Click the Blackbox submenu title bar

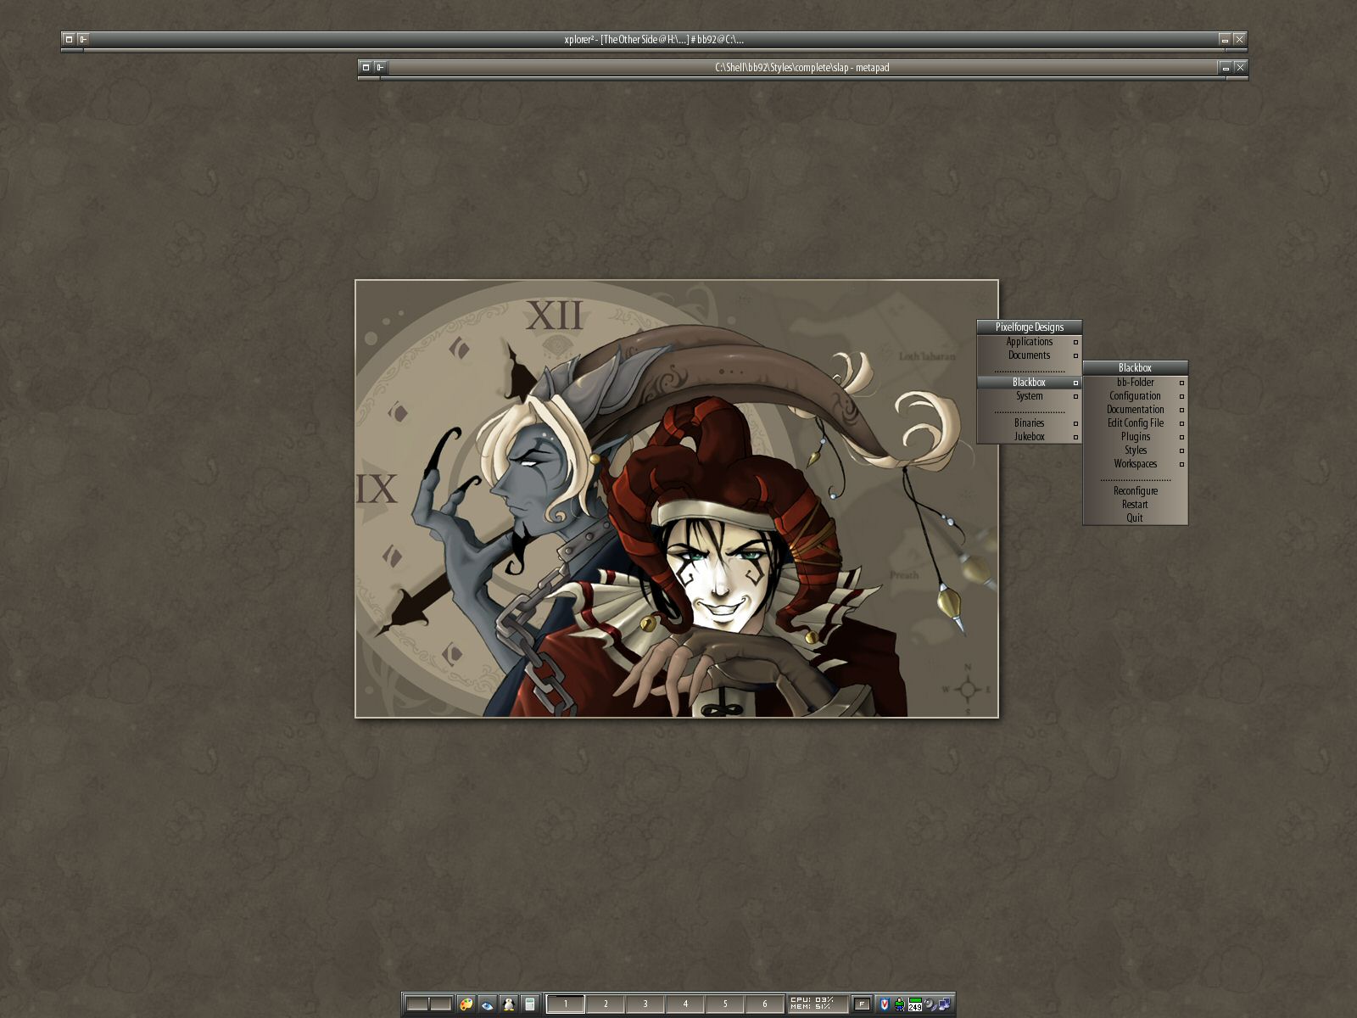[1135, 367]
